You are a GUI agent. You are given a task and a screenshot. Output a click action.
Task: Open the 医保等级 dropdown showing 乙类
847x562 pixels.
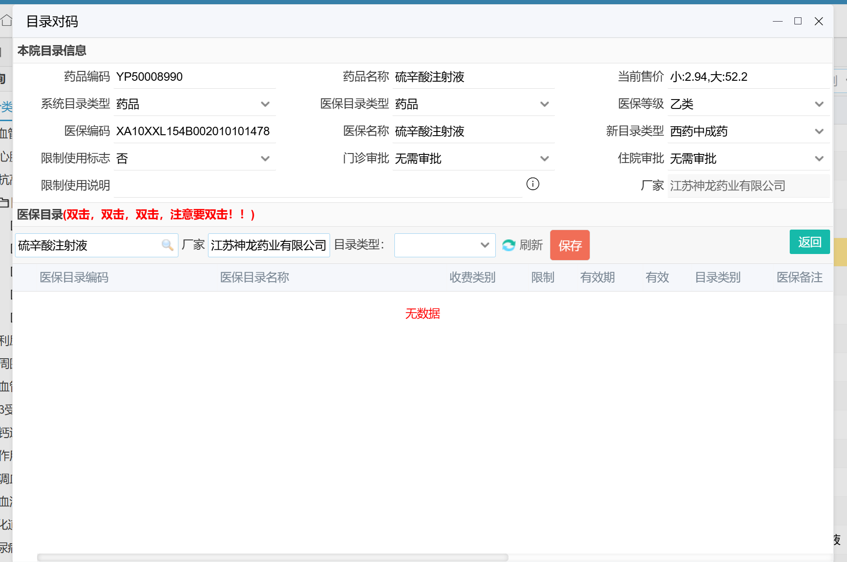(819, 104)
